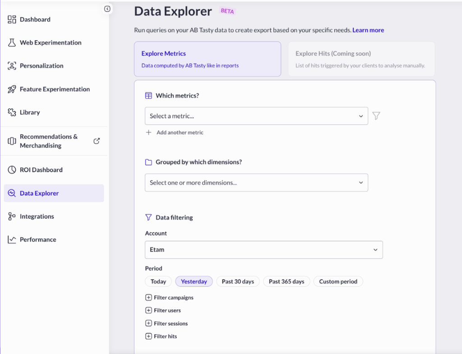Click the Dashboard icon in sidebar
462x354 pixels.
point(12,19)
